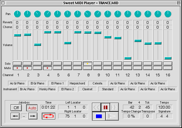Click channel 1 Reverb value
The height and width of the screenshot is (128, 182).
(x=17, y=22)
